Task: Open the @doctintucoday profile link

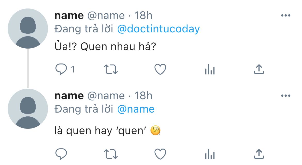Action: (x=158, y=29)
